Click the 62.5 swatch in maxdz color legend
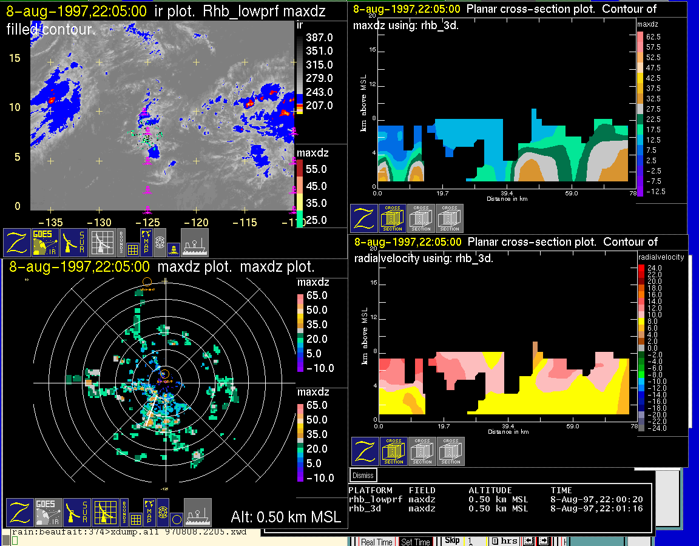Image resolution: width=699 pixels, height=546 pixels. pos(640,36)
